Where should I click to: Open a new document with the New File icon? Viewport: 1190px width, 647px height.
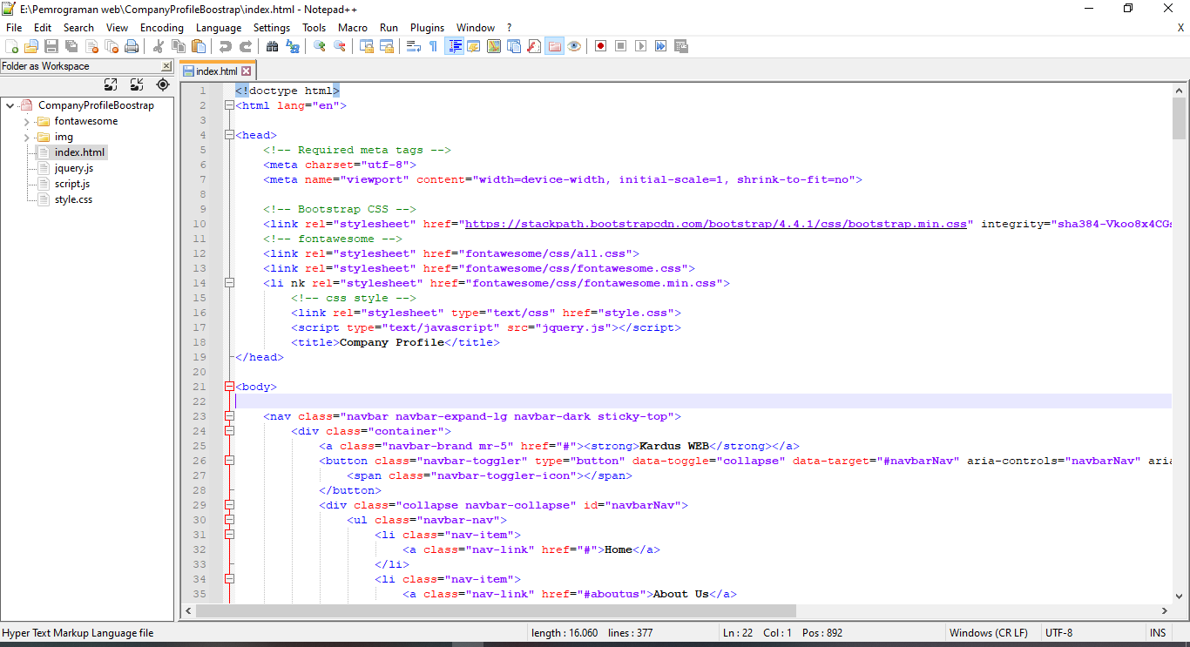pyautogui.click(x=12, y=45)
